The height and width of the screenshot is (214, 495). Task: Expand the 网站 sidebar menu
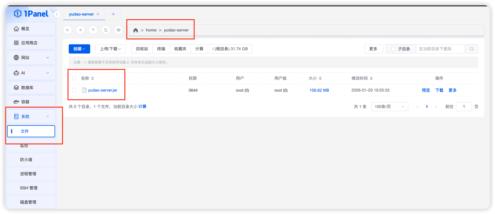click(x=31, y=58)
